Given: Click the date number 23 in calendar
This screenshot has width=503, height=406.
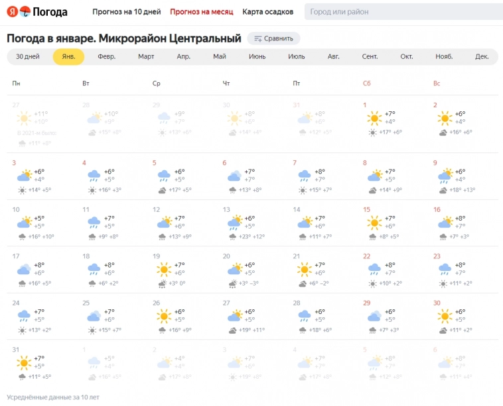Looking at the screenshot, I should [x=437, y=256].
